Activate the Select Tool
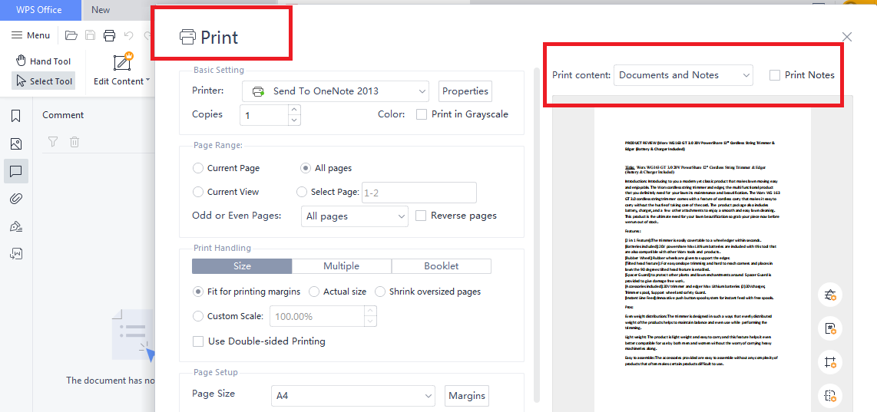 [42, 81]
